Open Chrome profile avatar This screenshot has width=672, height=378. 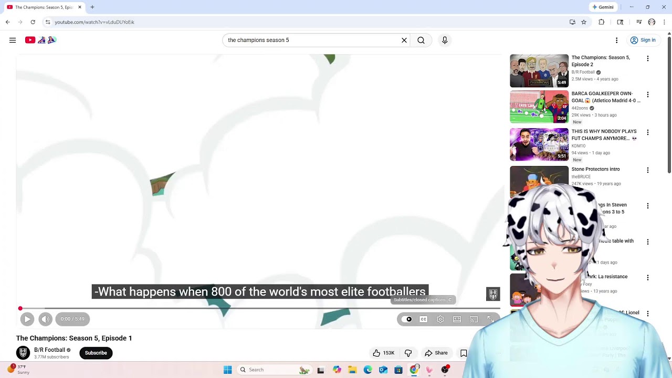tap(652, 22)
